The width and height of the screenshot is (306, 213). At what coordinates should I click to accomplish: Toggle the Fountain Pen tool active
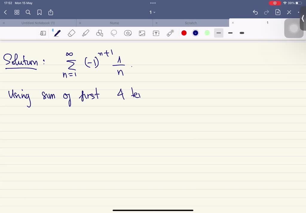tap(57, 33)
